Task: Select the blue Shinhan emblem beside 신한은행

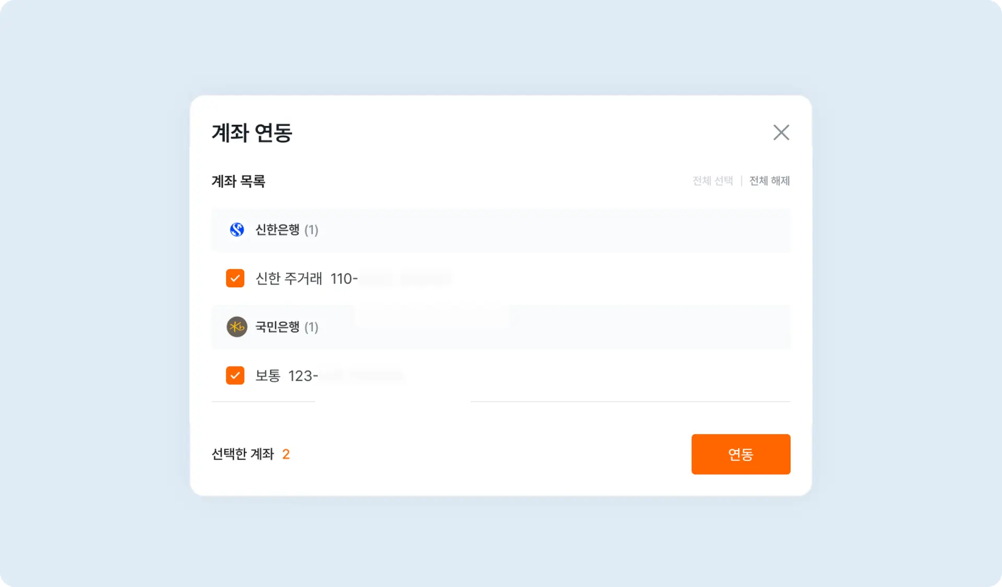Action: point(237,230)
